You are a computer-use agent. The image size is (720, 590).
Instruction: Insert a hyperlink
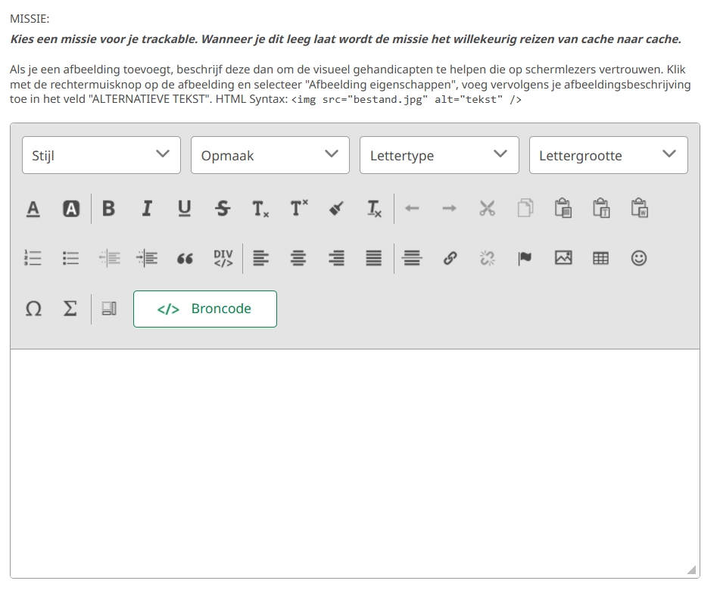click(450, 258)
